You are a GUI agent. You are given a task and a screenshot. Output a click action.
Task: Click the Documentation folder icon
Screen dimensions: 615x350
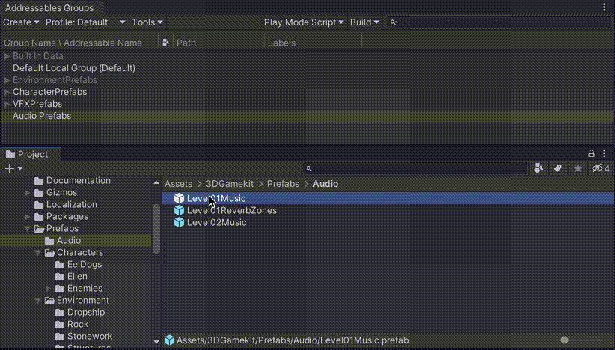point(39,181)
